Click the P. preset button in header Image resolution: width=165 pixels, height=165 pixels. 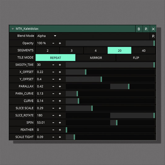[x=146, y=29]
